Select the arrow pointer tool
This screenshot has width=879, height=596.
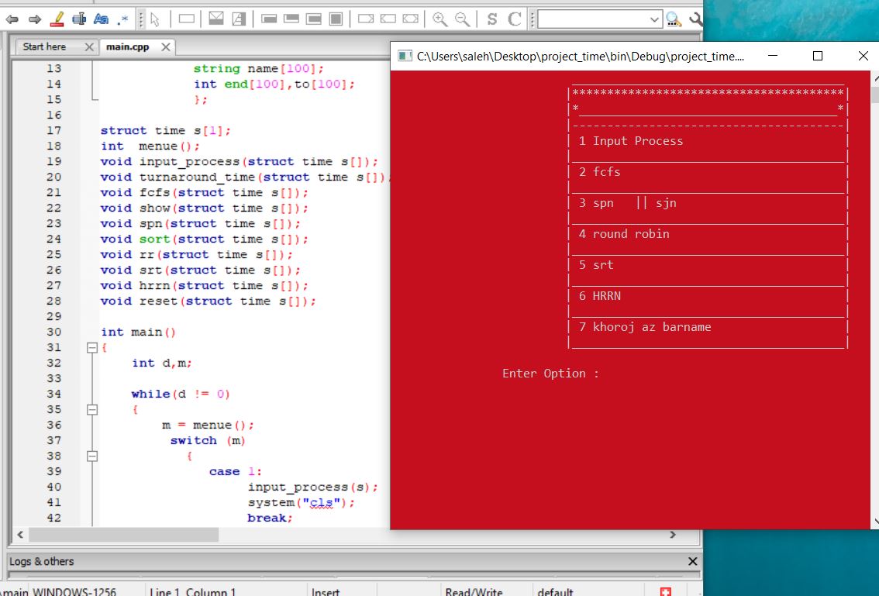coord(155,18)
